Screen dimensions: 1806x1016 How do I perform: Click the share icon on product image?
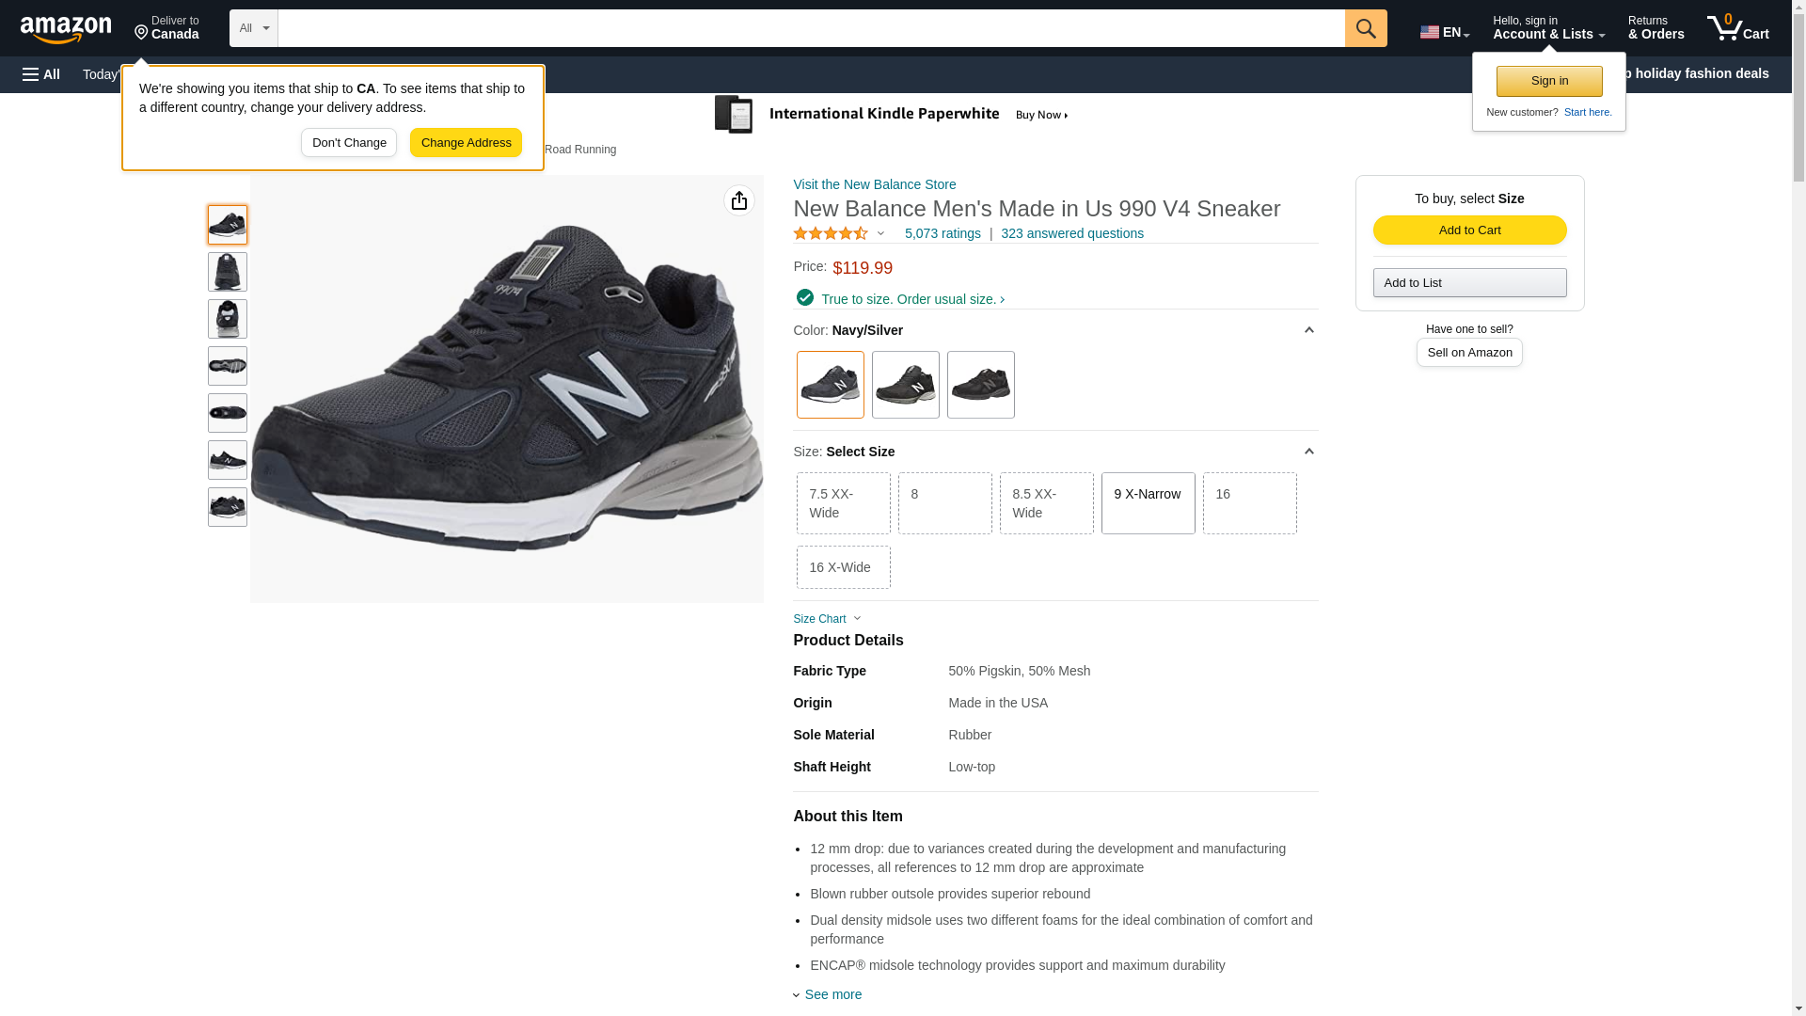tap(738, 200)
